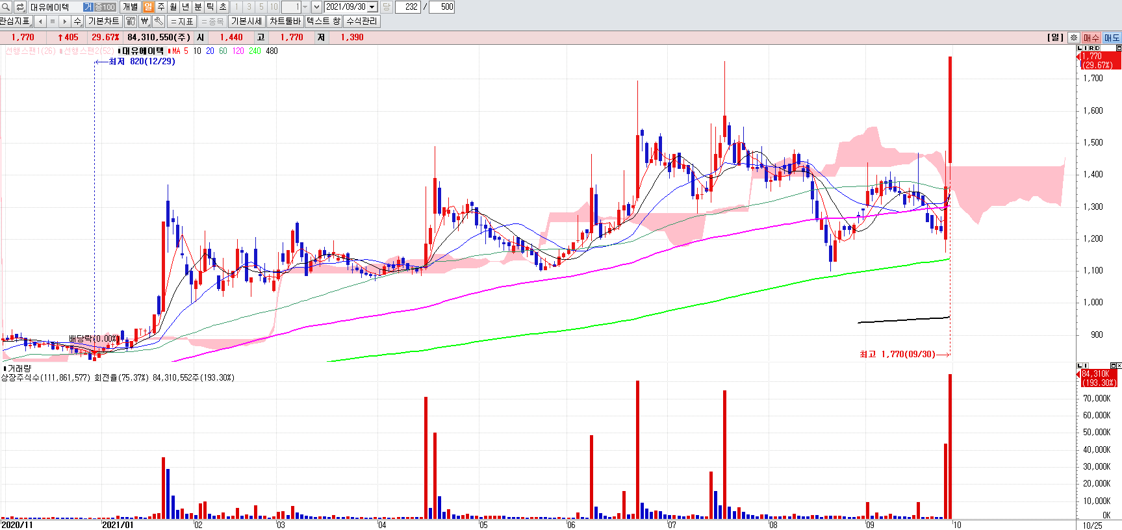
Task: Select the 개별 chart mode button
Action: coord(130,6)
